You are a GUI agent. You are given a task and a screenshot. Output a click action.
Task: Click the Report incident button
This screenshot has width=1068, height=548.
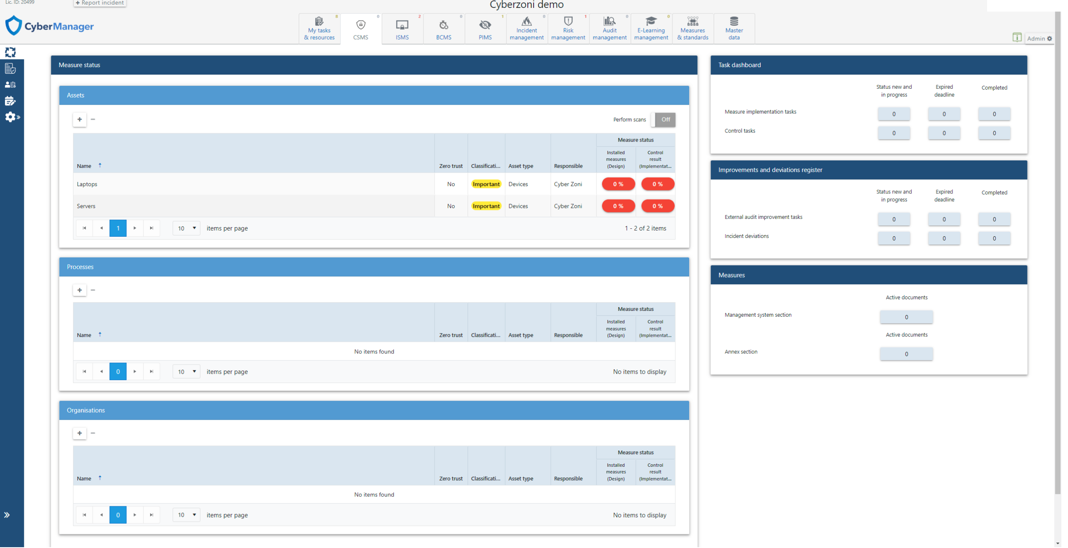click(x=100, y=3)
